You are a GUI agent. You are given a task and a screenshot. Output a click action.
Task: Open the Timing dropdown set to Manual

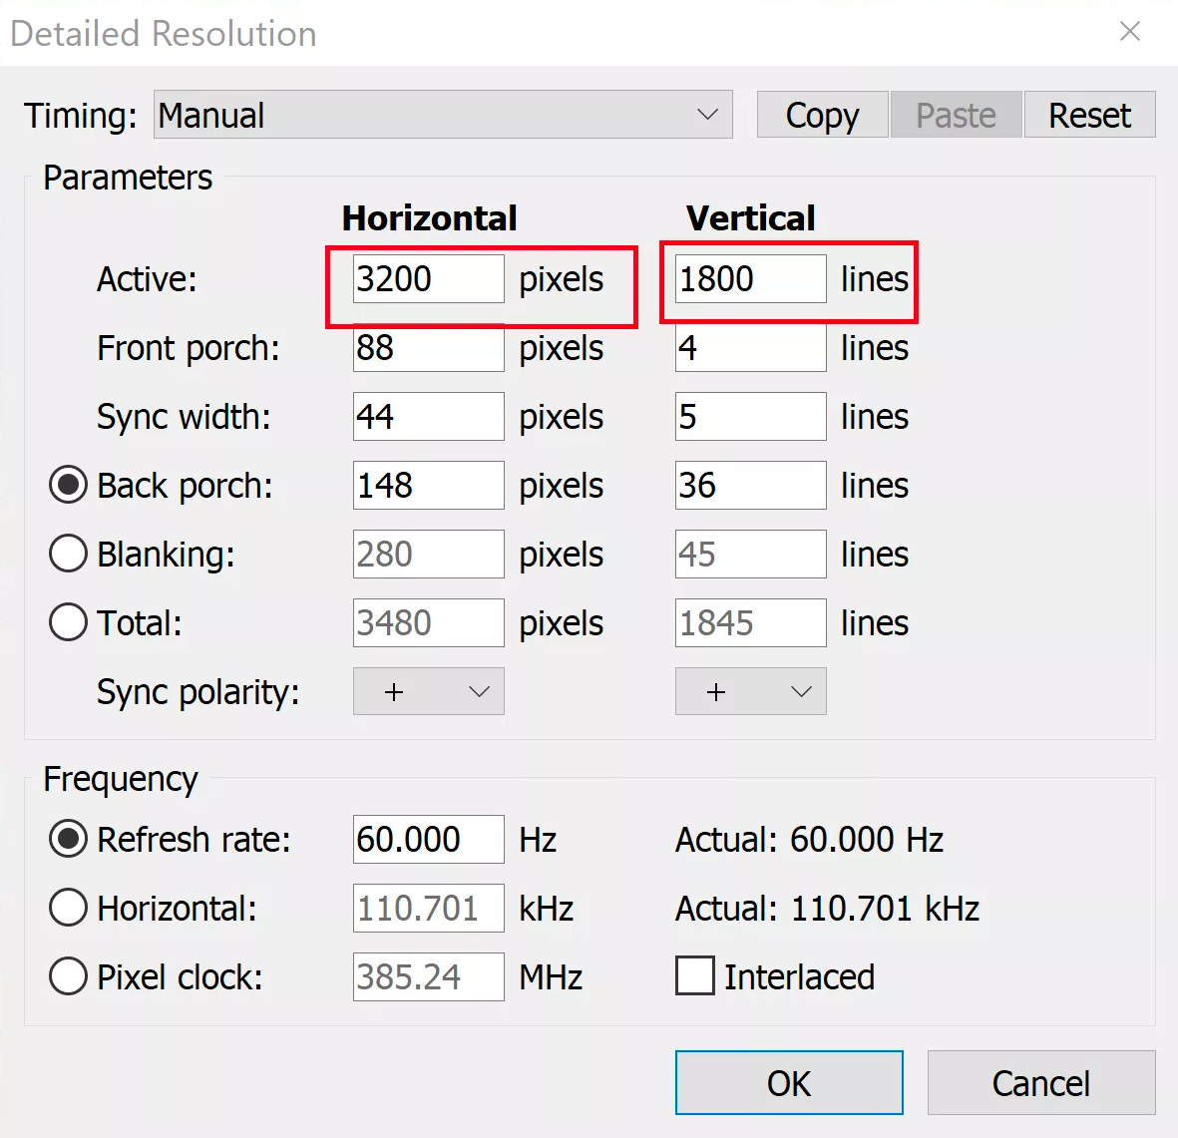[x=443, y=115]
